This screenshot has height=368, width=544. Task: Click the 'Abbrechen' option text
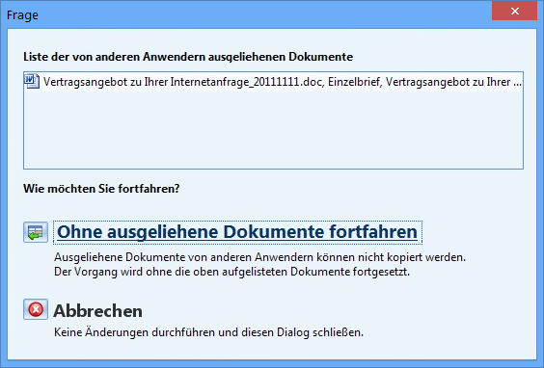click(x=97, y=311)
